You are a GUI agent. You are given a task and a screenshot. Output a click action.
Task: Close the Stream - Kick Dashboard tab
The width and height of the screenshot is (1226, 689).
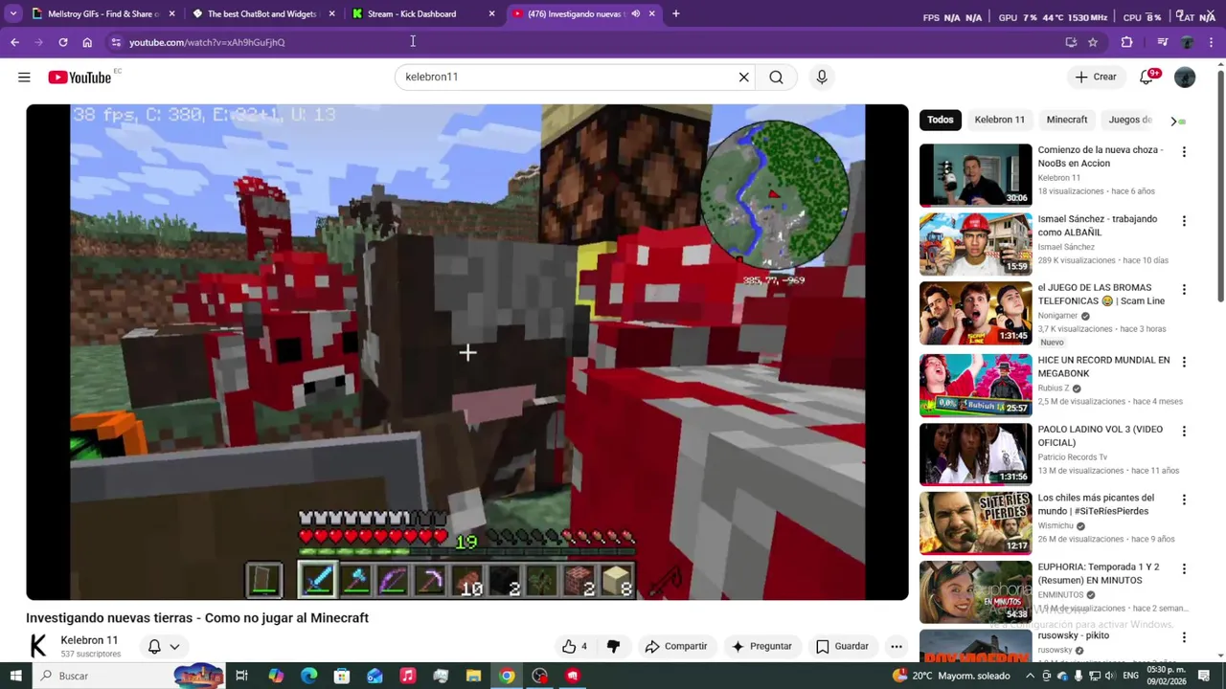(x=491, y=14)
